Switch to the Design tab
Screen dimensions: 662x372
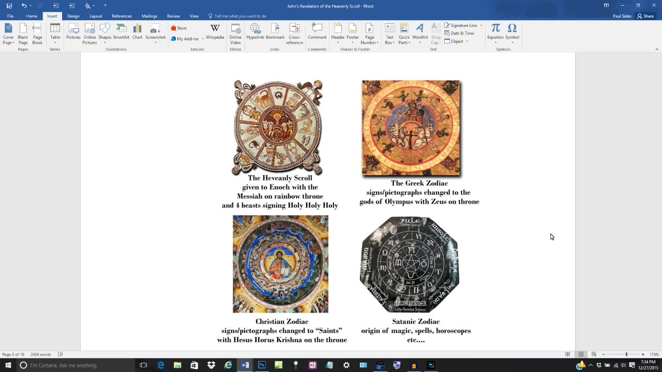pos(73,16)
